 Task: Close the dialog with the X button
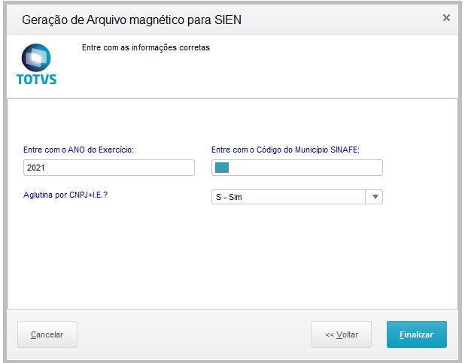click(x=446, y=17)
